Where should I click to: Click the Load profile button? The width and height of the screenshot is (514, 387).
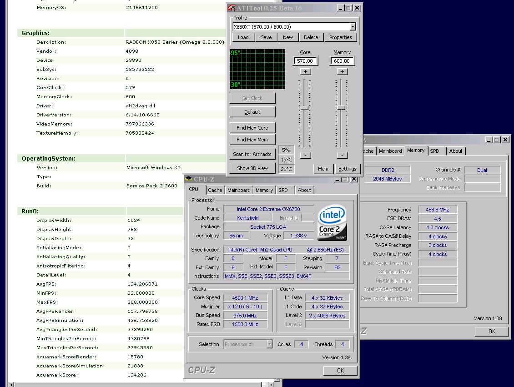[x=243, y=37]
